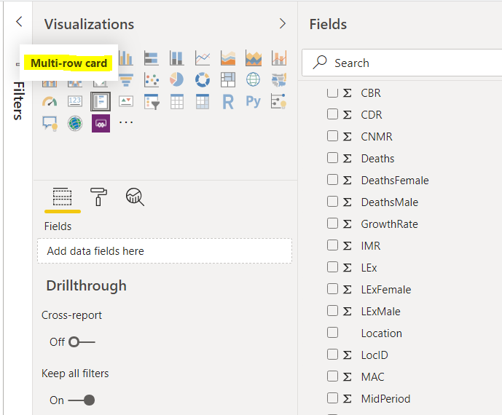The height and width of the screenshot is (415, 502).
Task: Expand the Filters pane chevron
Action: 19,23
